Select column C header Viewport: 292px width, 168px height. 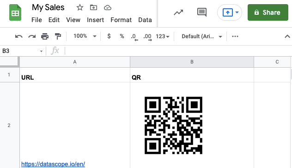273,62
